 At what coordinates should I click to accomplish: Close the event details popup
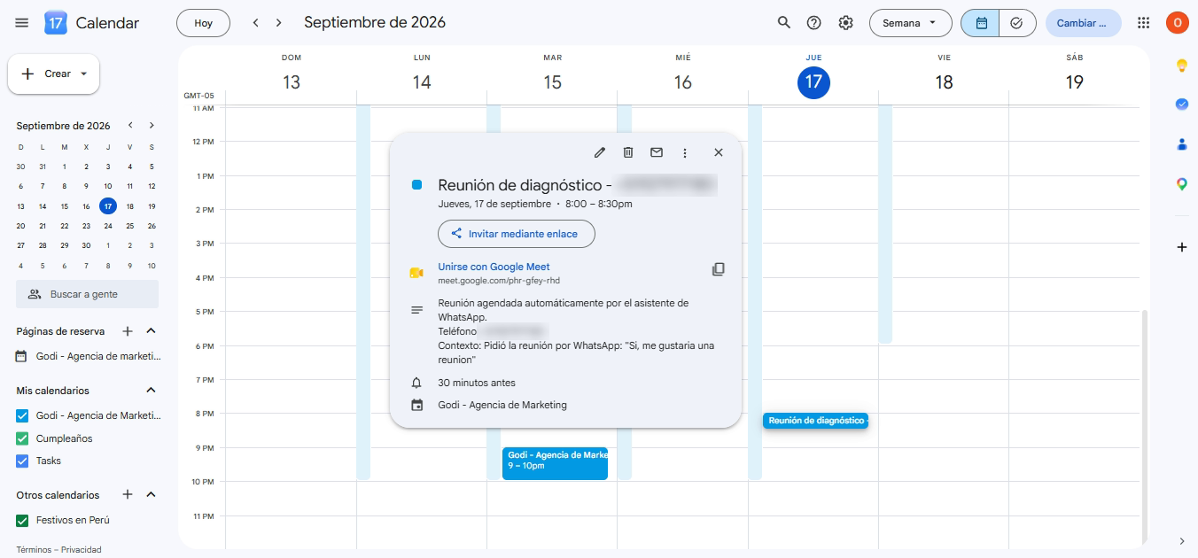pos(719,152)
